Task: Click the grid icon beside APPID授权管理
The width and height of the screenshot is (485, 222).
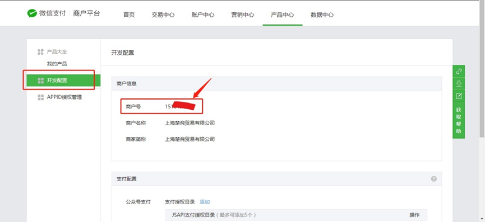Action: click(40, 97)
